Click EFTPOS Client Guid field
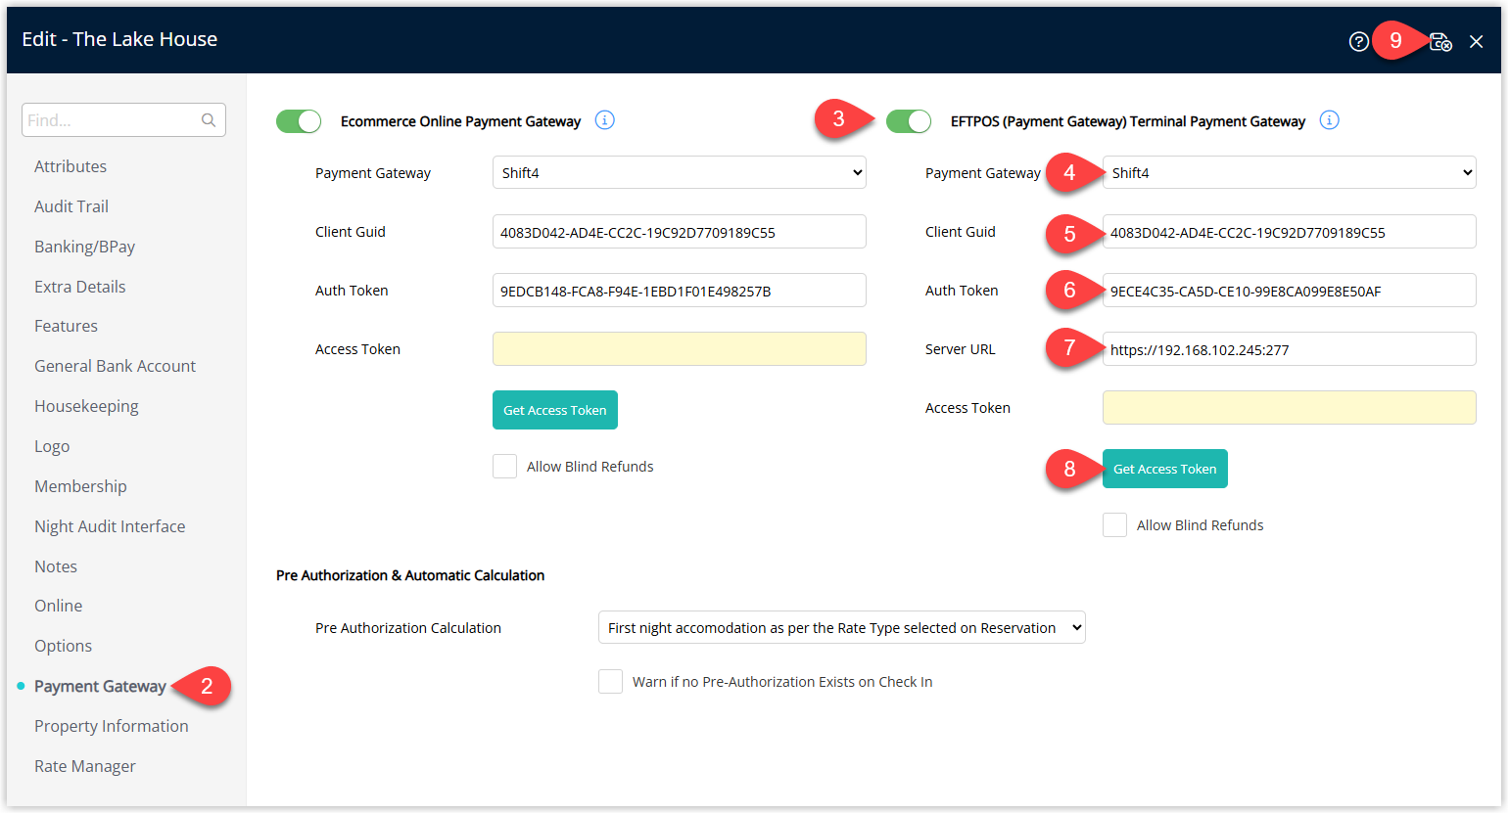Screen dimensions: 1509x814 click(x=1289, y=232)
